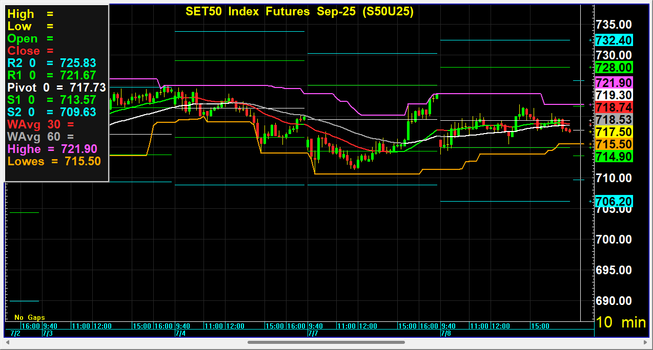Click the S2 0 = 709.63 legend entry

click(52, 112)
